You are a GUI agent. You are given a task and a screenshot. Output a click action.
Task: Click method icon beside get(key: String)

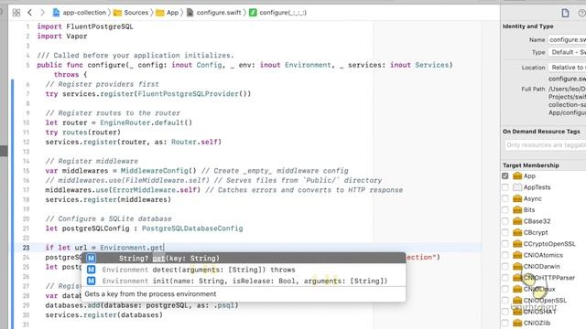pos(92,258)
